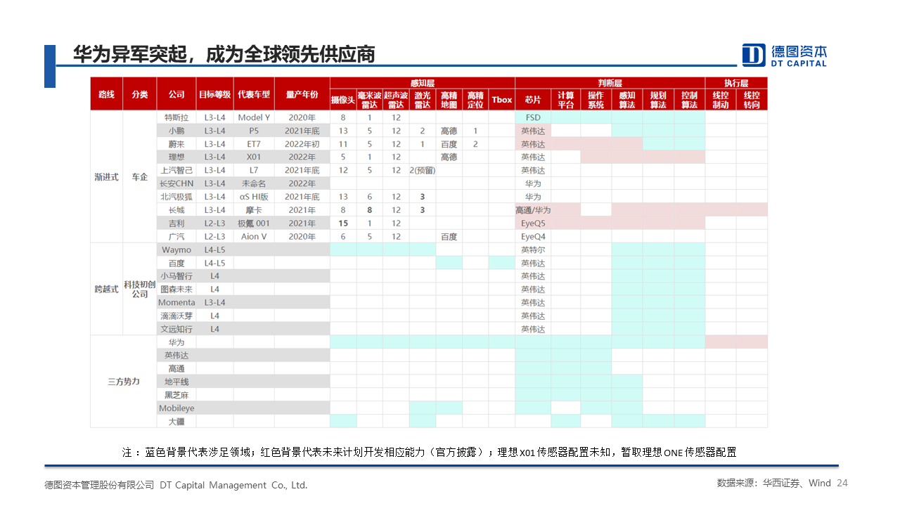Click the 2022年初 production year cell

click(302, 144)
